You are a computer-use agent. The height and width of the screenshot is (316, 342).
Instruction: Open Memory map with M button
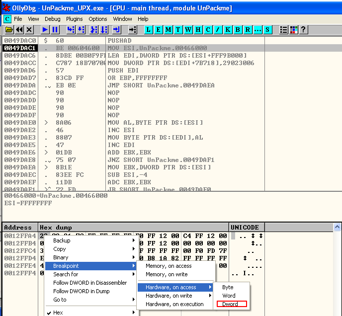[x=168, y=30]
